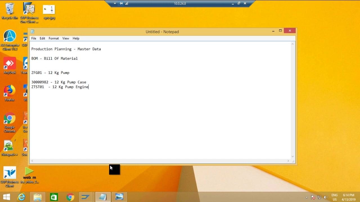Open the blue-orange app on the taskbar
The height and width of the screenshot is (202, 360).
click(85, 197)
